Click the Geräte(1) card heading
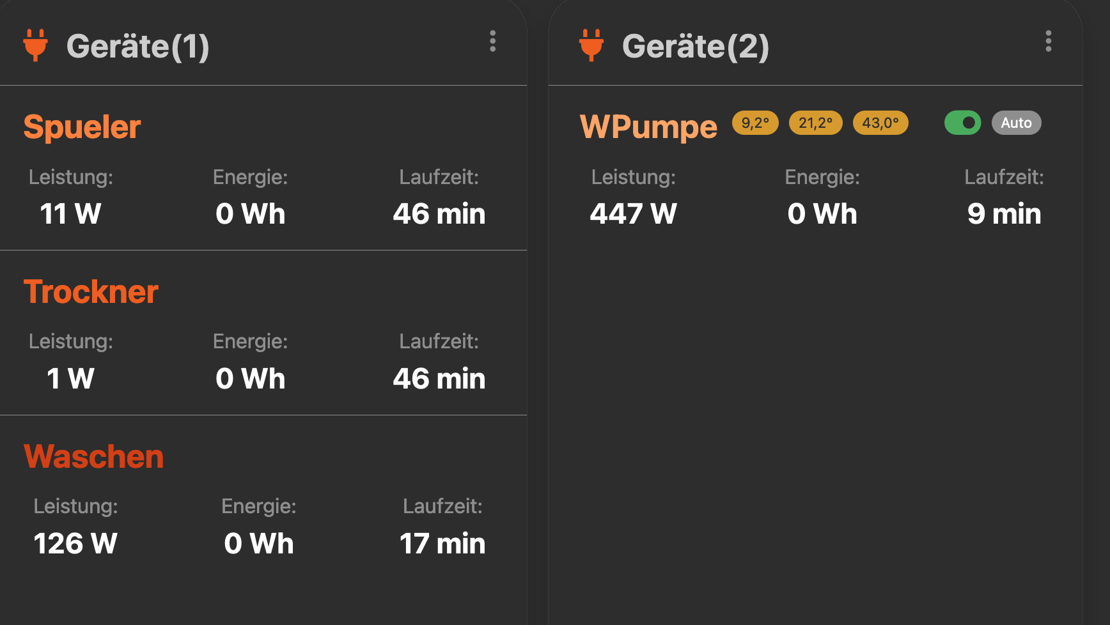 tap(137, 46)
